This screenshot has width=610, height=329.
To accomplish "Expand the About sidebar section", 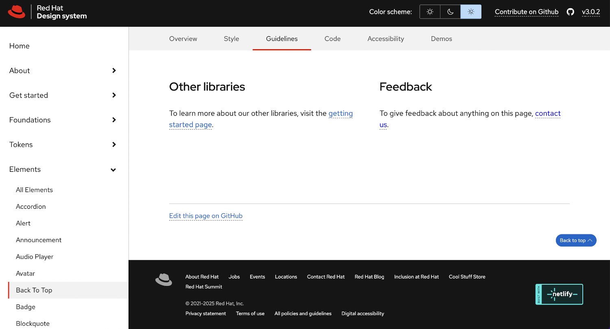I will coord(64,71).
